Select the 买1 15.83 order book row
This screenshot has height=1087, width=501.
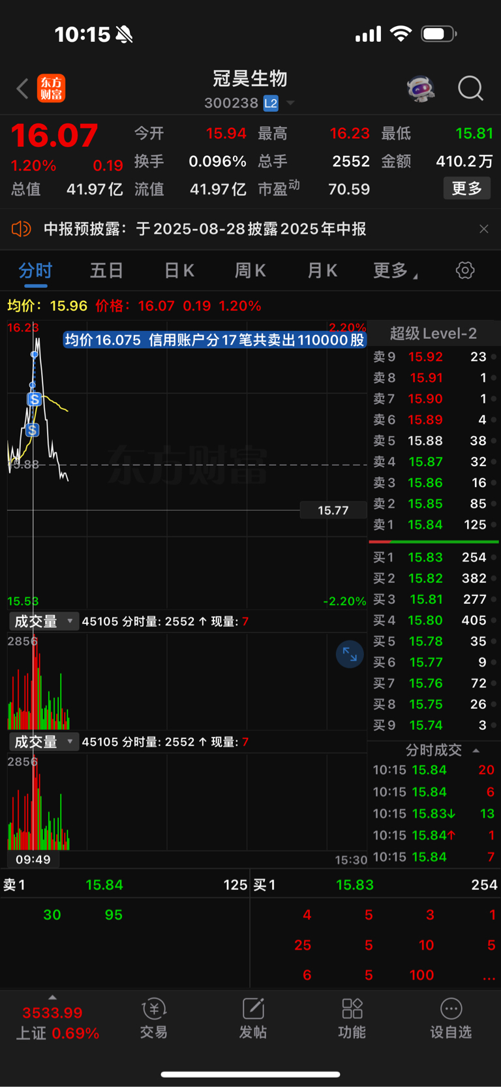(x=434, y=558)
